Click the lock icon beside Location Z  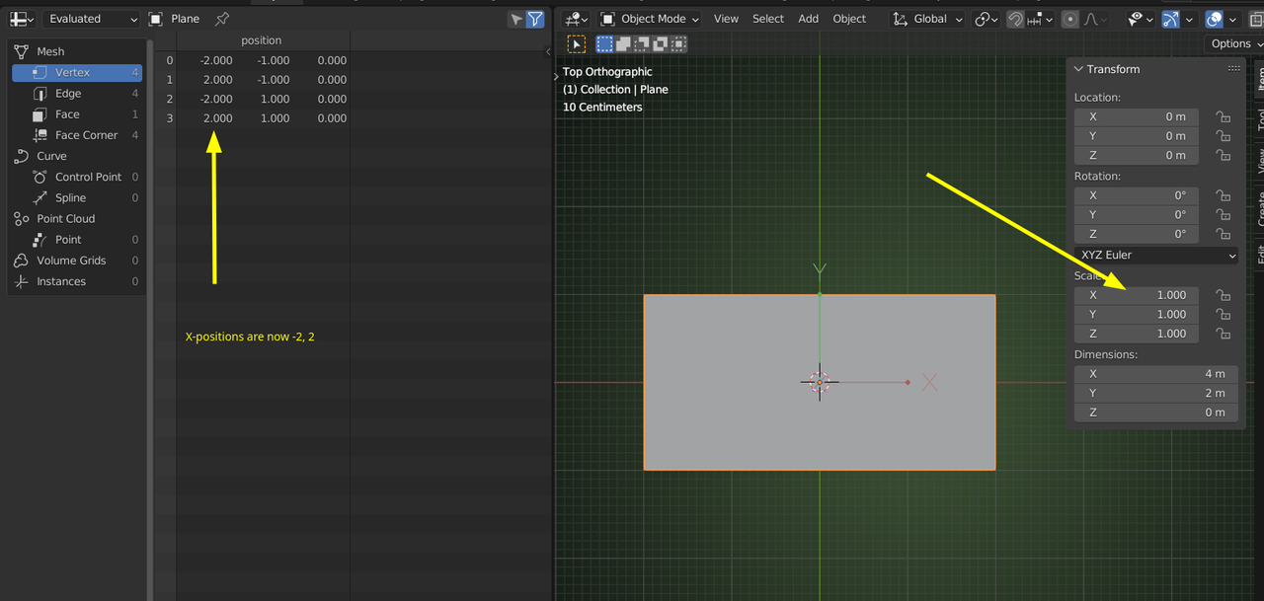[1223, 156]
